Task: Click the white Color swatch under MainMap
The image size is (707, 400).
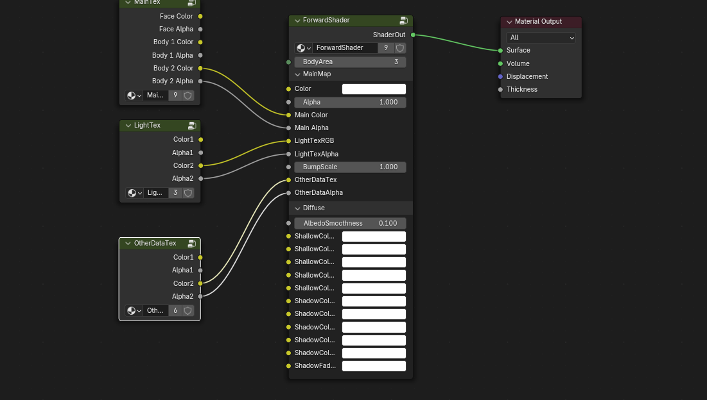Action: coord(374,89)
